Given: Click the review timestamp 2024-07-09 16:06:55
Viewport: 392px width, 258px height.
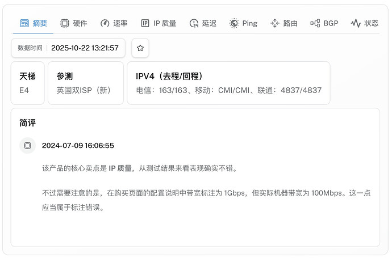Looking at the screenshot, I should click(78, 146).
